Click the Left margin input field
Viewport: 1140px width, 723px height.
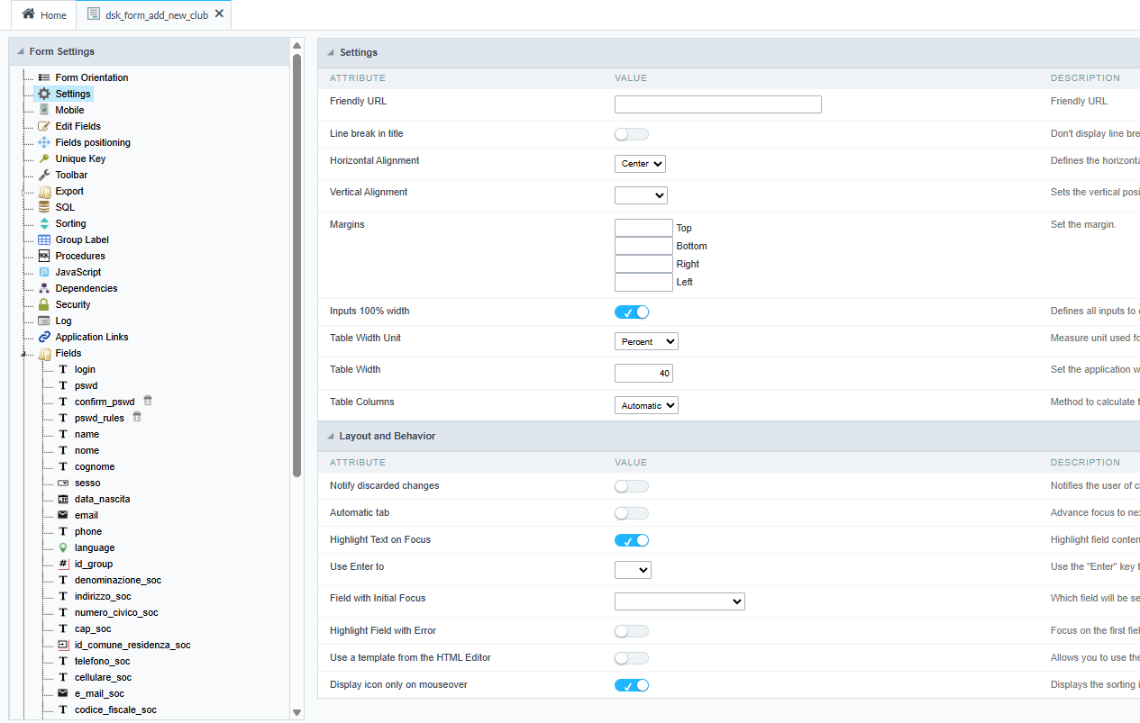click(643, 282)
